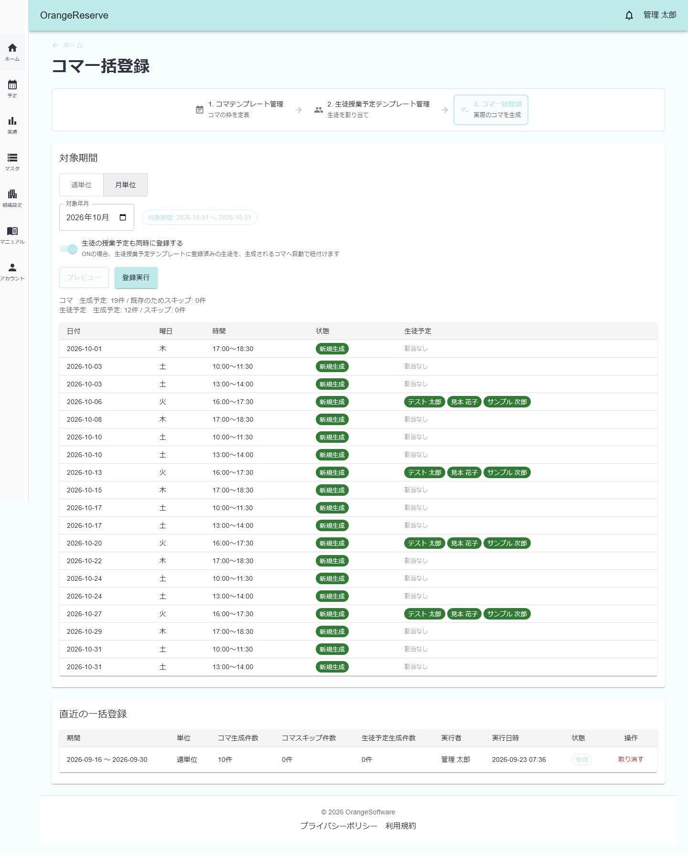Screen dimensions: 688x855
Task: Go to step 2. 生徒授業予定テンプレート管理
Action: [x=372, y=109]
